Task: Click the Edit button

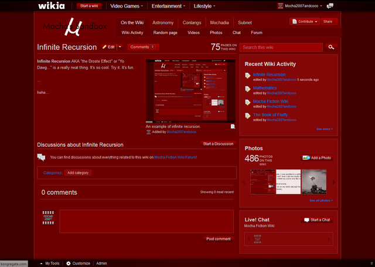Action: [109, 47]
